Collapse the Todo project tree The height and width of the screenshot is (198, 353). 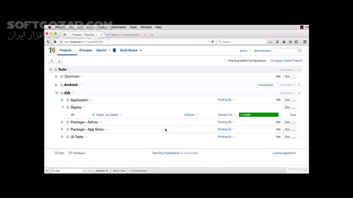pyautogui.click(x=51, y=70)
